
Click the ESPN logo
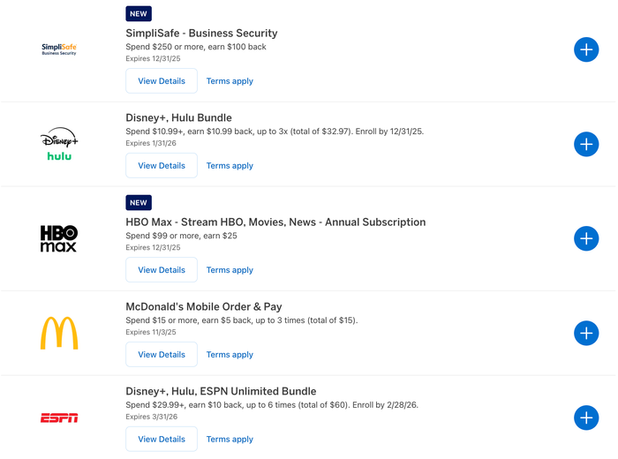(59, 418)
